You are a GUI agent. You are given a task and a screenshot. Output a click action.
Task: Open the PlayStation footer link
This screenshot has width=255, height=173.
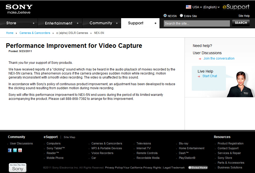coord(187,158)
